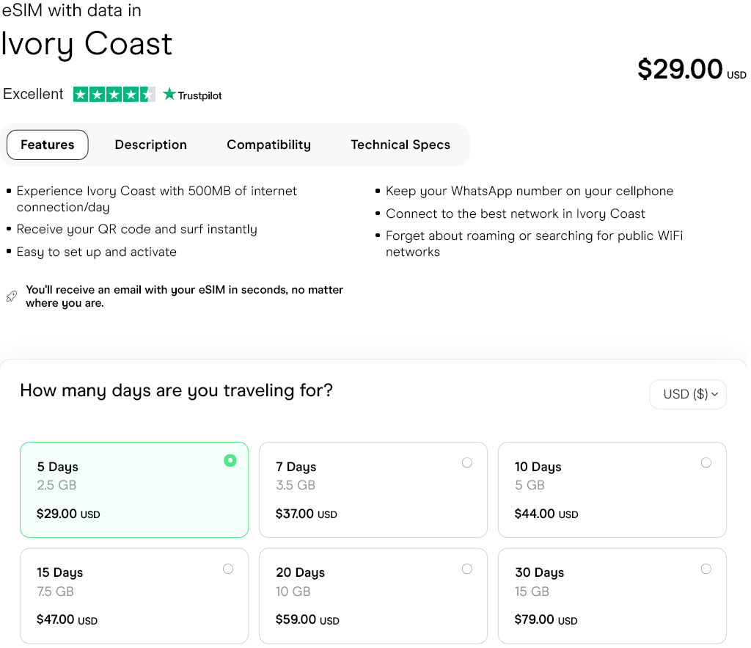Click the 10 Days 5 GB plan card
751x648 pixels.
[612, 489]
